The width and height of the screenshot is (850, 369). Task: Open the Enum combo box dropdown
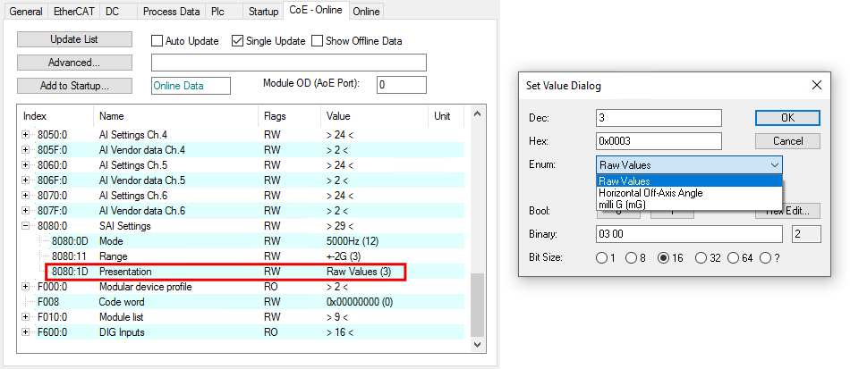click(775, 165)
